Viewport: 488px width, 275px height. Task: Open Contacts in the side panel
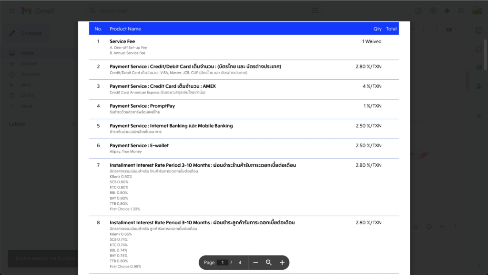(x=479, y=86)
